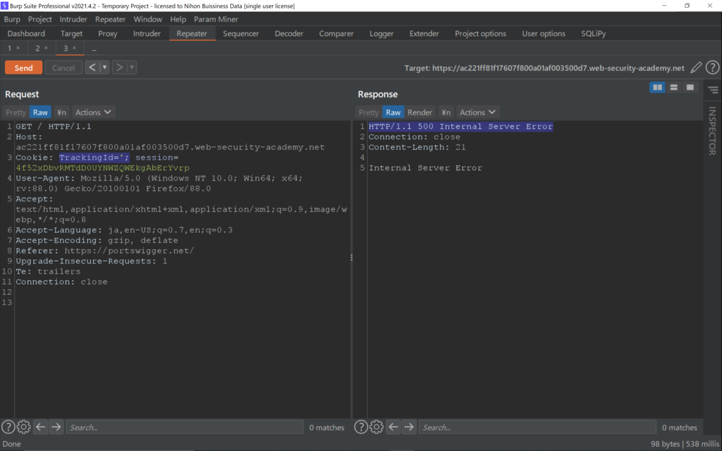Open the Repeater menu
722x451 pixels.
point(110,19)
